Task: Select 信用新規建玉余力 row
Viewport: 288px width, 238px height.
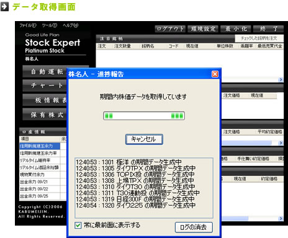Action: pyautogui.click(x=40, y=146)
